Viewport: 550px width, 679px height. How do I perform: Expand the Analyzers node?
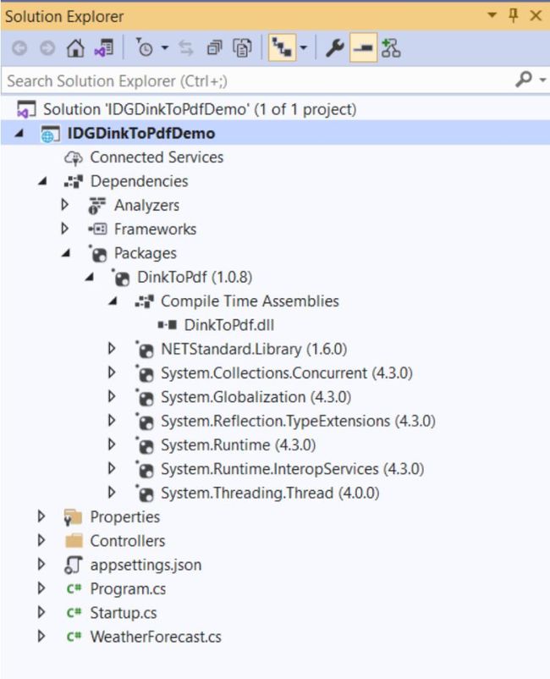pyautogui.click(x=65, y=204)
